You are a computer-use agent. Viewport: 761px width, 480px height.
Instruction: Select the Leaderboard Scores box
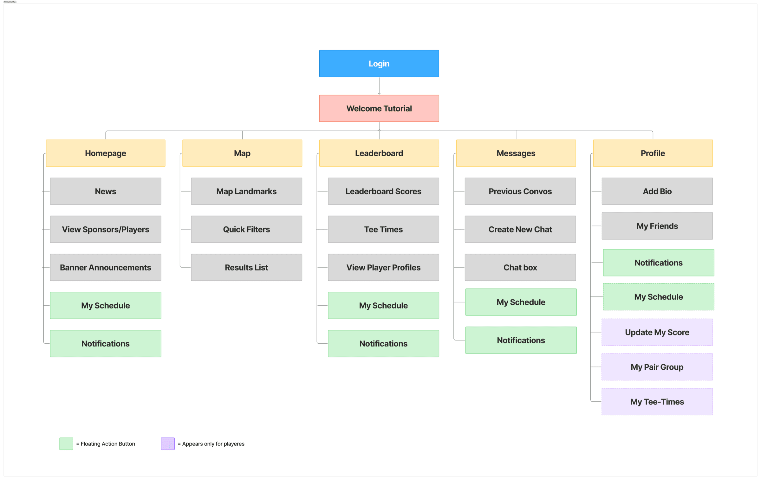point(383,191)
